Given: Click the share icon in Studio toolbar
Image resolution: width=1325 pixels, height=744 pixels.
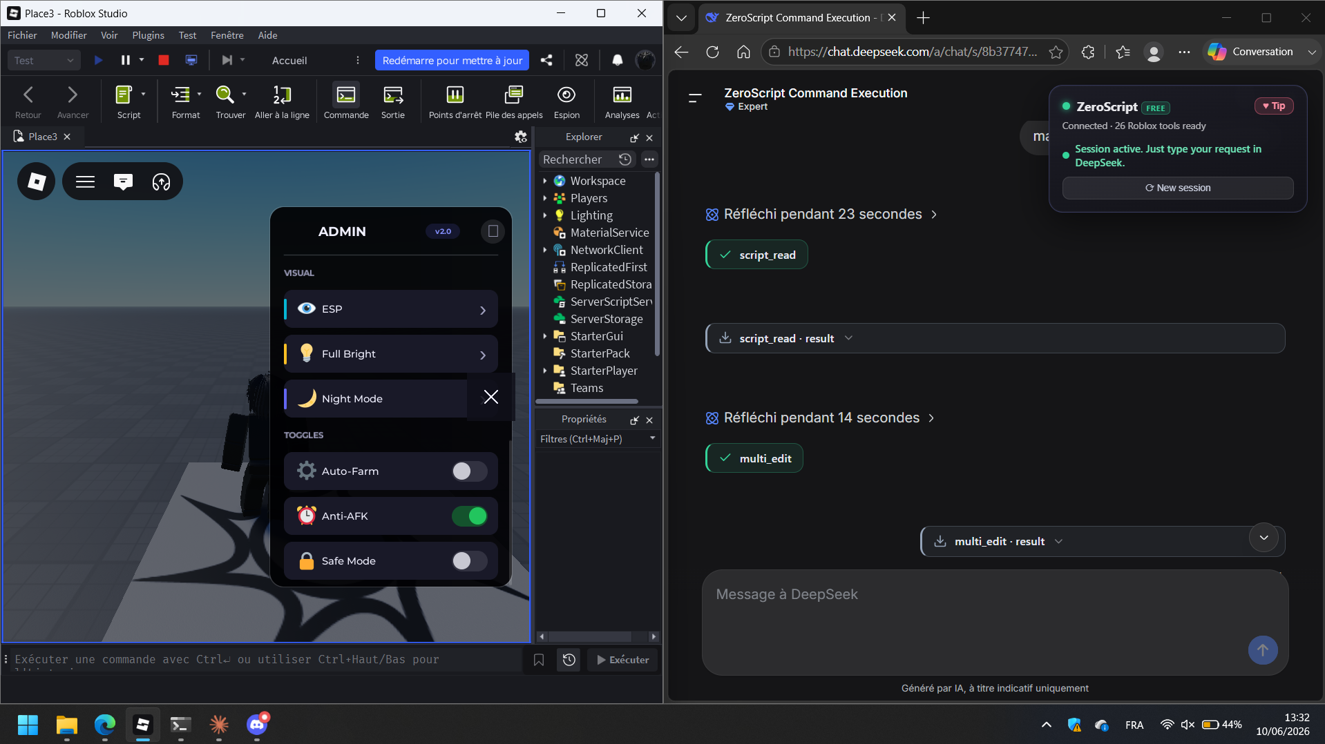Looking at the screenshot, I should [x=546, y=61].
